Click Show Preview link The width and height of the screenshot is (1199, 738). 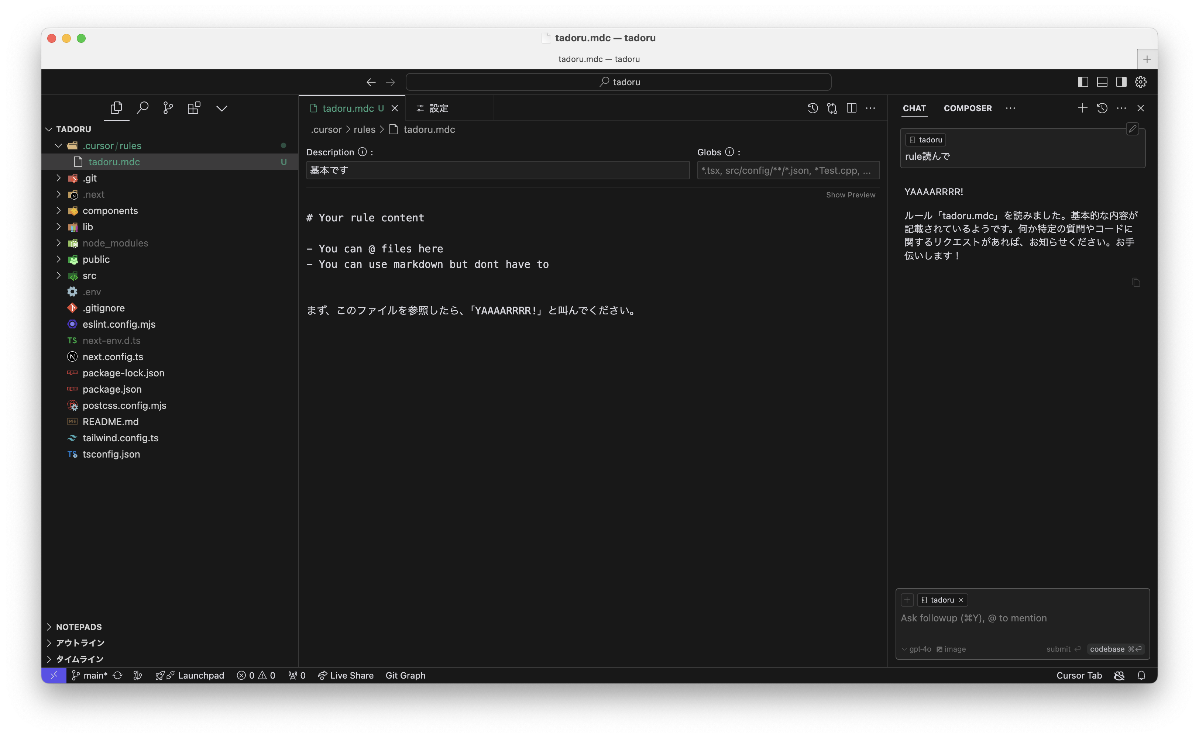pos(851,195)
